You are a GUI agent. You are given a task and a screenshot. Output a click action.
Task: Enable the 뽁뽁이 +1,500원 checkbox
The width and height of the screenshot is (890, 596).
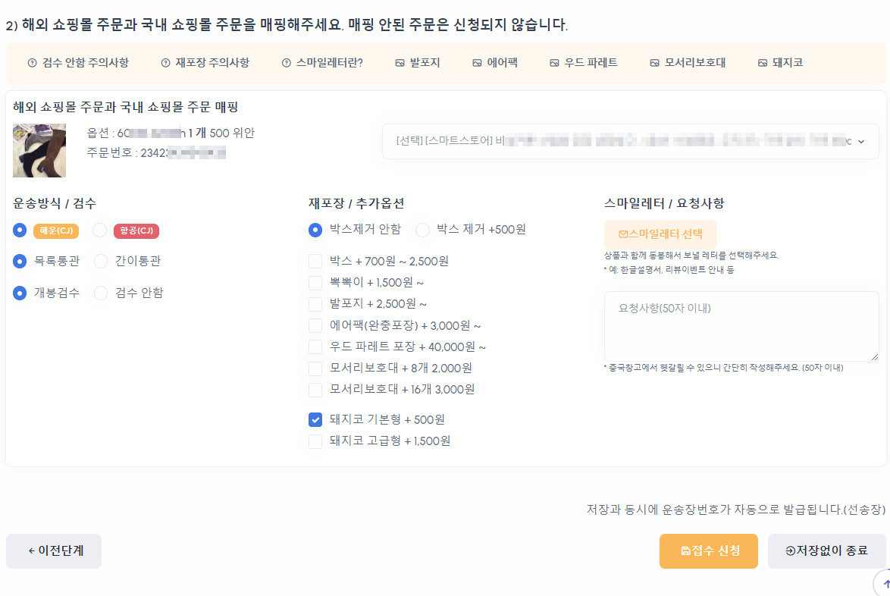click(315, 282)
